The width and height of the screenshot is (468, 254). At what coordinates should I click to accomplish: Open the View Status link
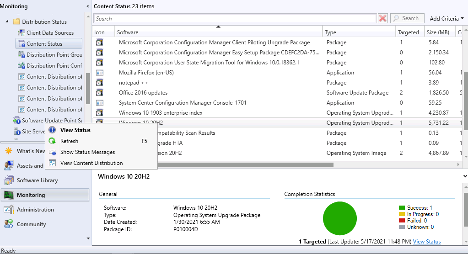(x=427, y=242)
